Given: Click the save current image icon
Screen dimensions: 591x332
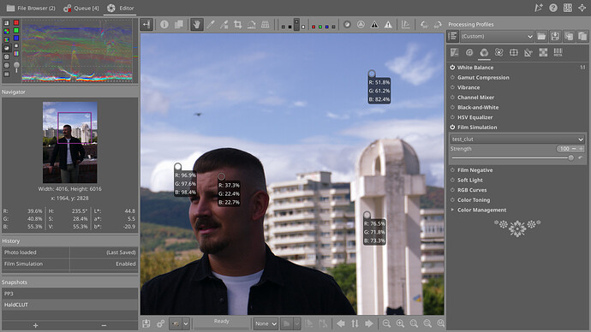Looking at the screenshot, I should (x=146, y=323).
